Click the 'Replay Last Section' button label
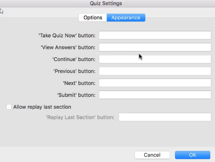 [x=80, y=117]
